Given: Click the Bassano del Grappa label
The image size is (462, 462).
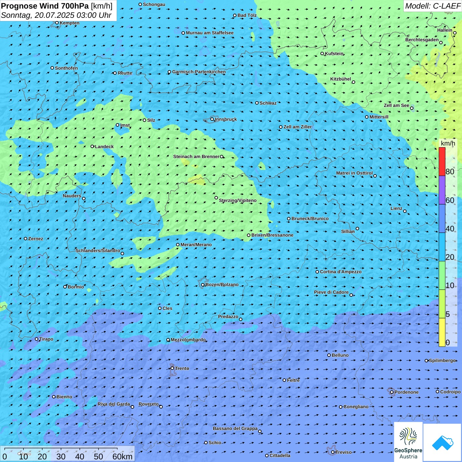Looking at the screenshot, I should click(235, 428).
